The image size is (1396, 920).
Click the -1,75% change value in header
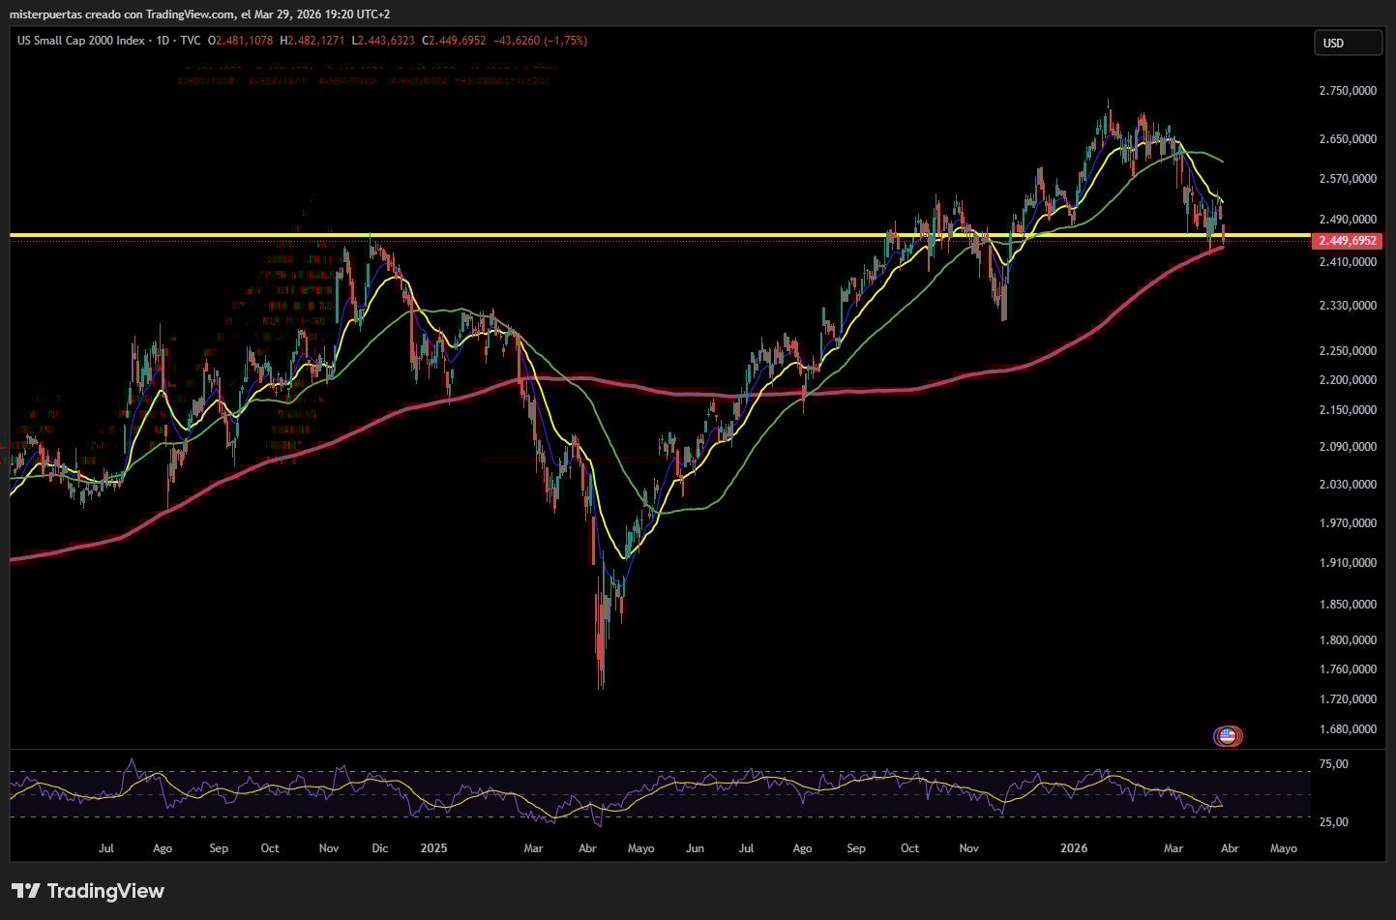pos(565,41)
